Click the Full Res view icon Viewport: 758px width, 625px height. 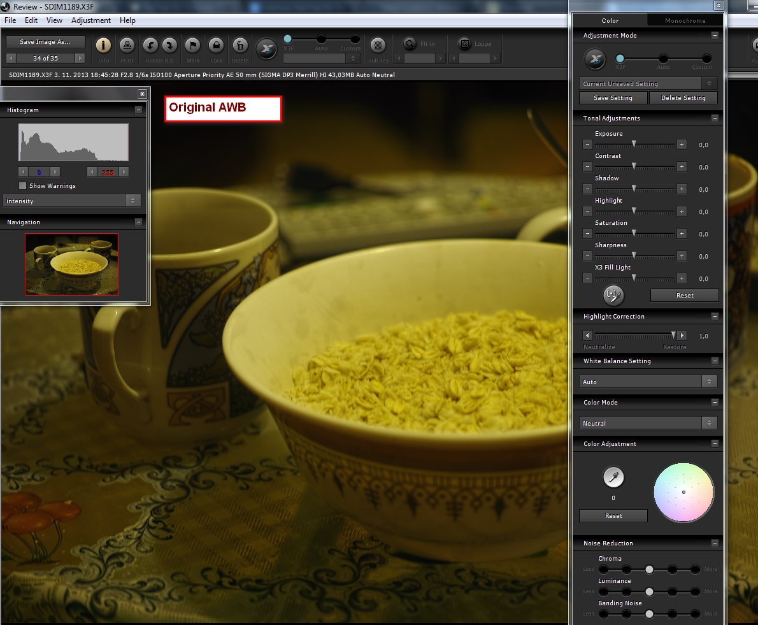(378, 46)
